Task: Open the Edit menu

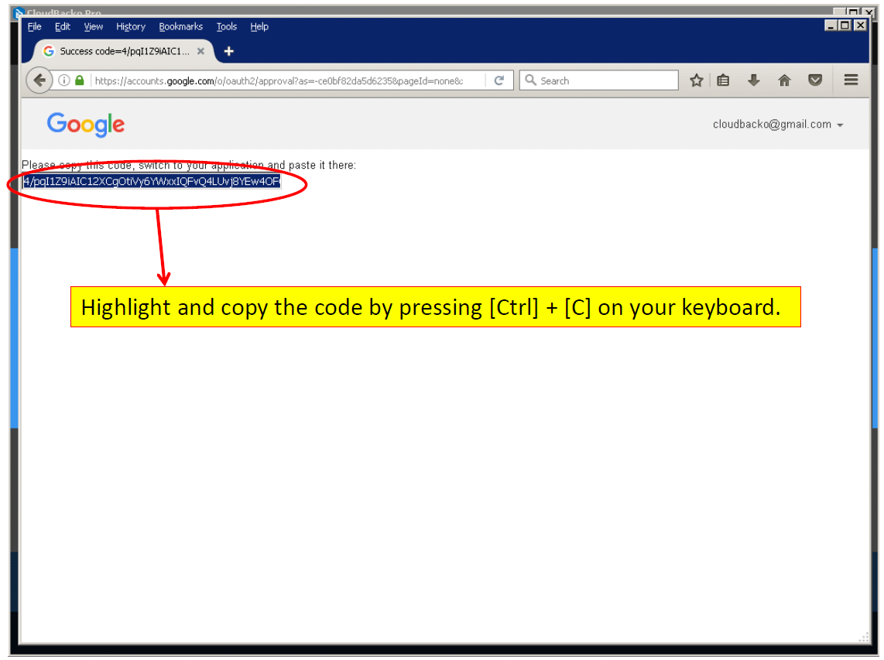Action: pyautogui.click(x=63, y=26)
